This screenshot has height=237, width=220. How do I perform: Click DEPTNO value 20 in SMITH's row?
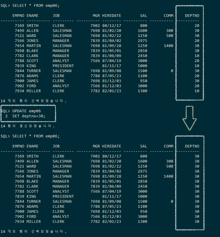coord(197,26)
